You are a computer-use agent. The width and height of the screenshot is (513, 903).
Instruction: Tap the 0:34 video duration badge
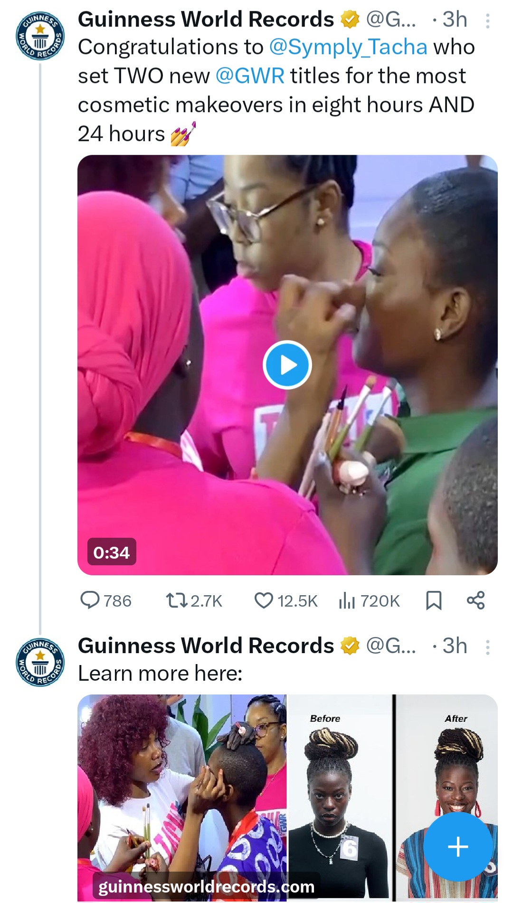coord(111,552)
